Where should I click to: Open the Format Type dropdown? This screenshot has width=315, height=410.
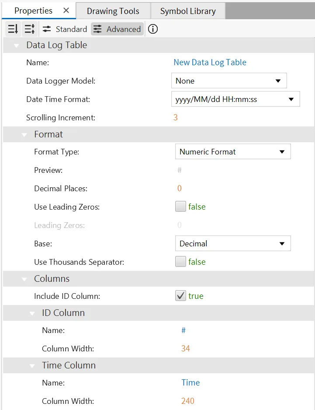click(232, 152)
